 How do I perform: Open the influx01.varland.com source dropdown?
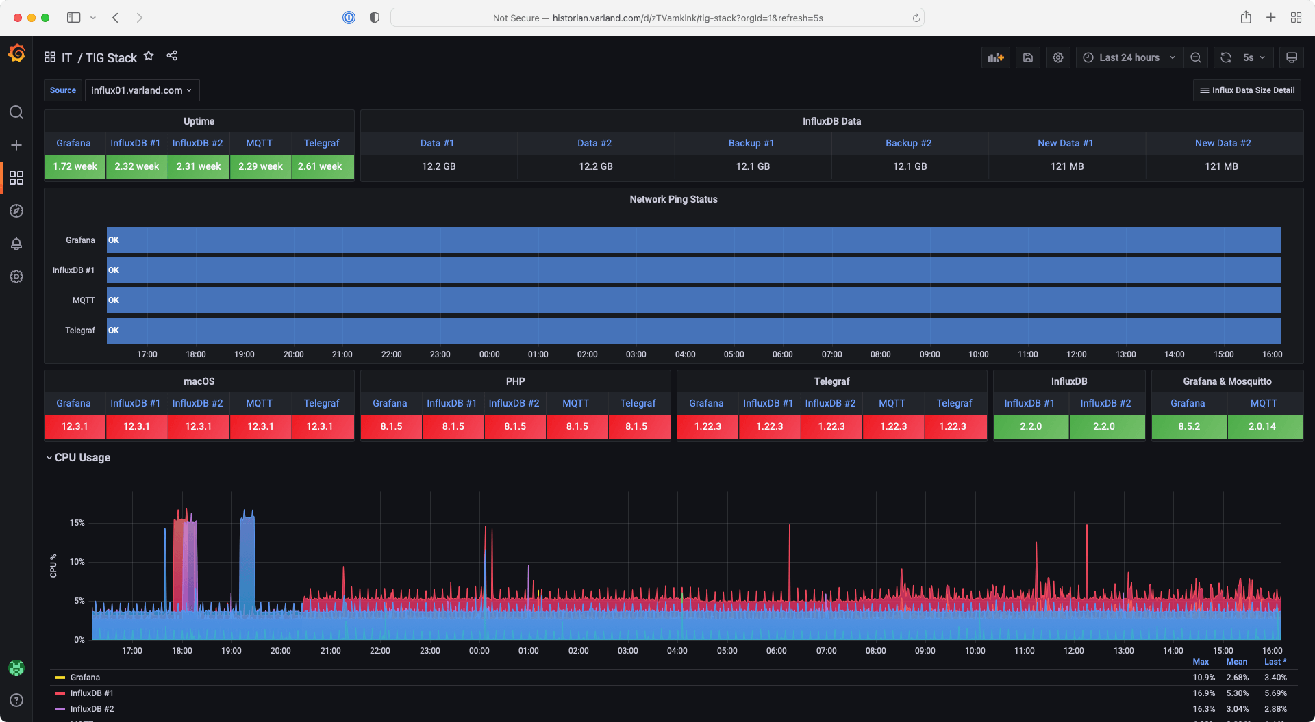tap(142, 90)
